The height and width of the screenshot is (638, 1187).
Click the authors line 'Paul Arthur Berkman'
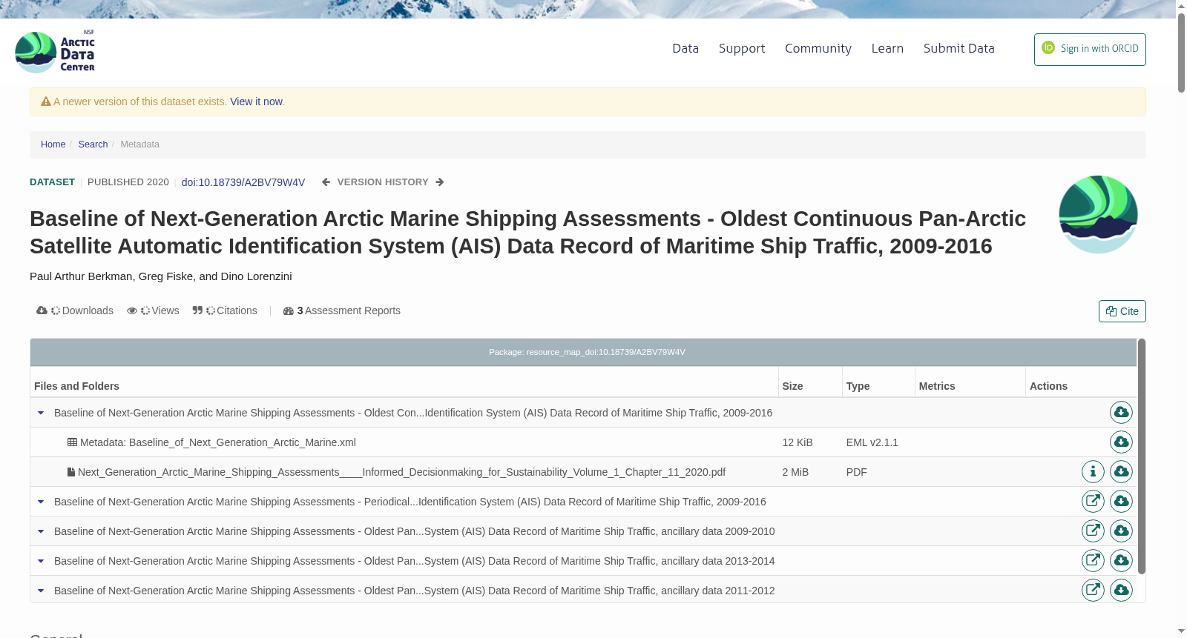pyautogui.click(x=81, y=276)
